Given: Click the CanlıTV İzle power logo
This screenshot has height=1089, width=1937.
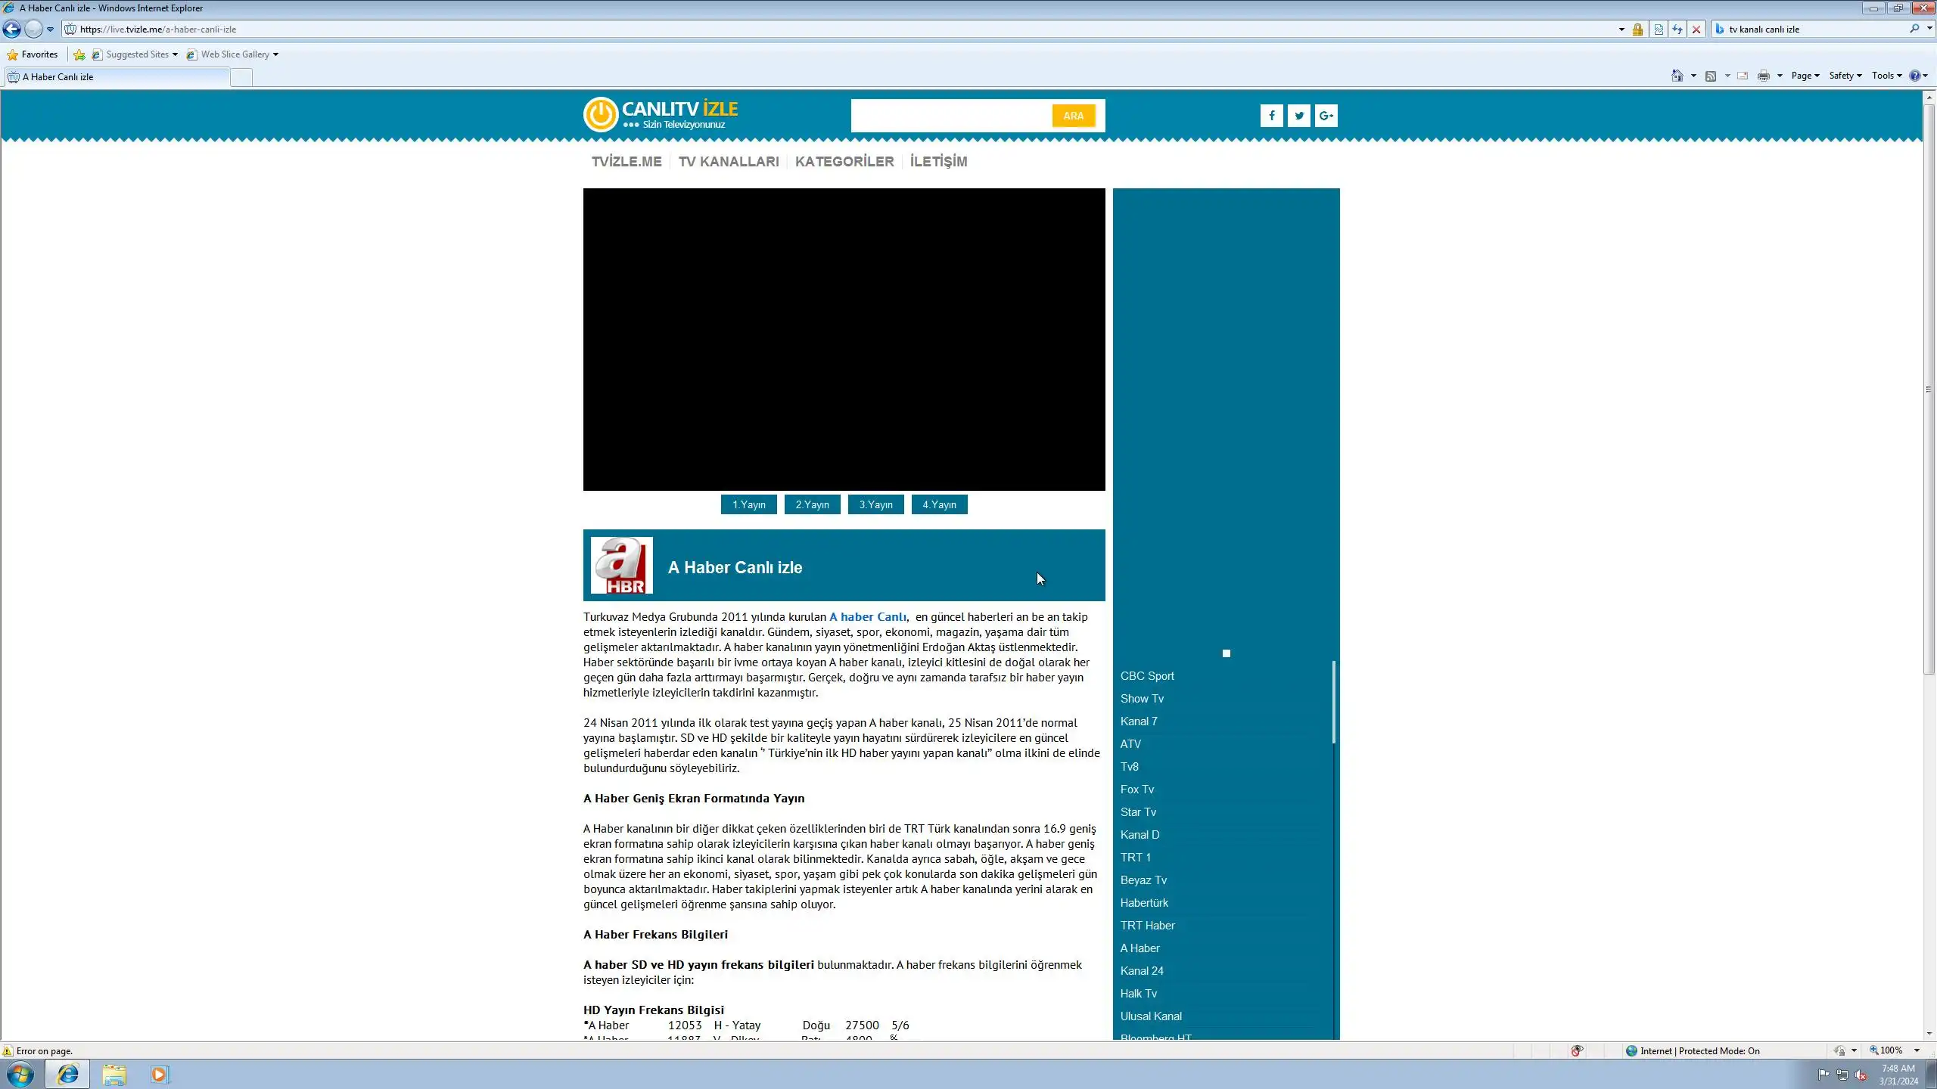Looking at the screenshot, I should (x=601, y=115).
